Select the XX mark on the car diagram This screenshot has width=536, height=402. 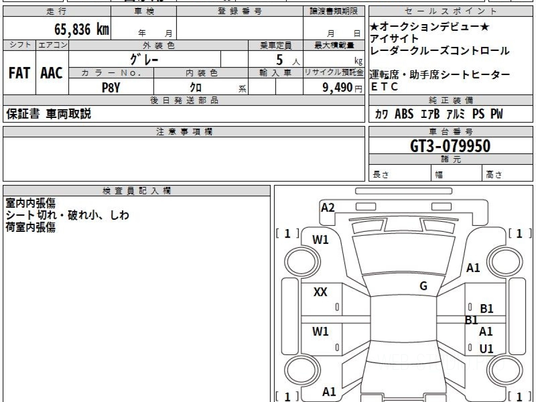pos(320,292)
